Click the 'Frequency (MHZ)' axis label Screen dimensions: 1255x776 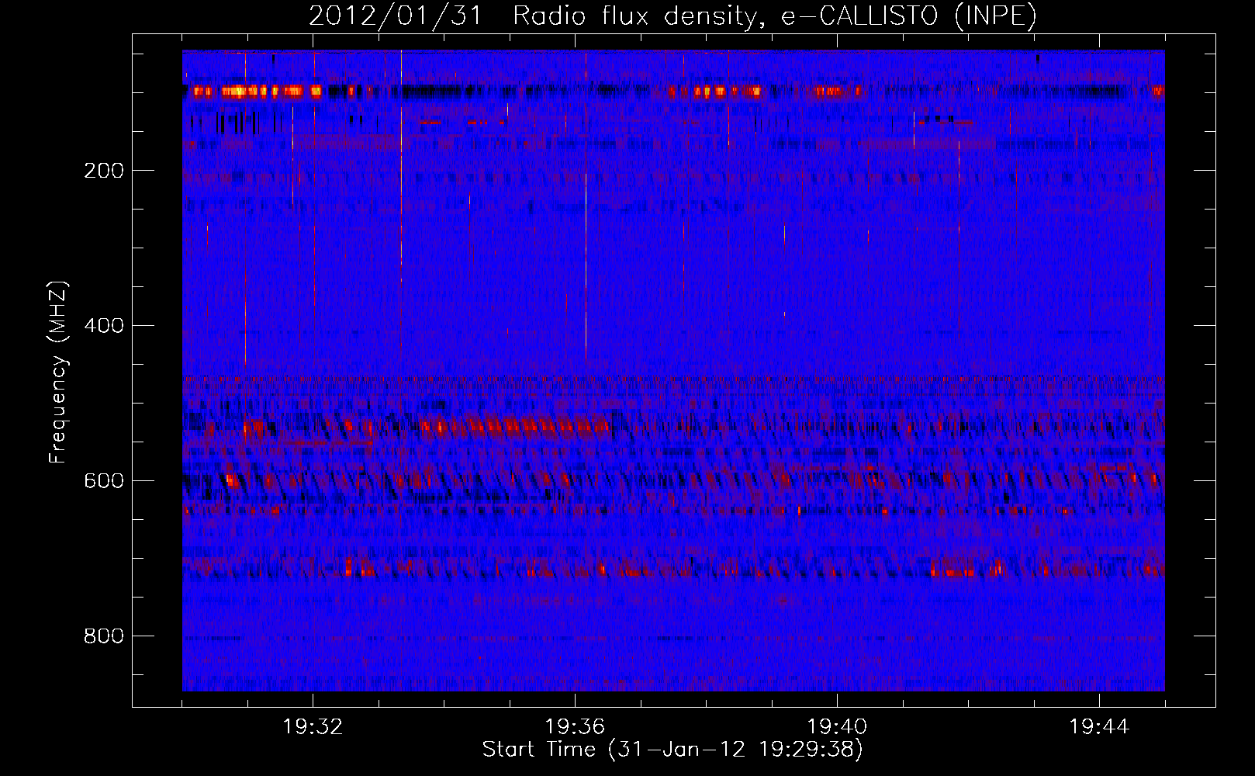pos(59,372)
